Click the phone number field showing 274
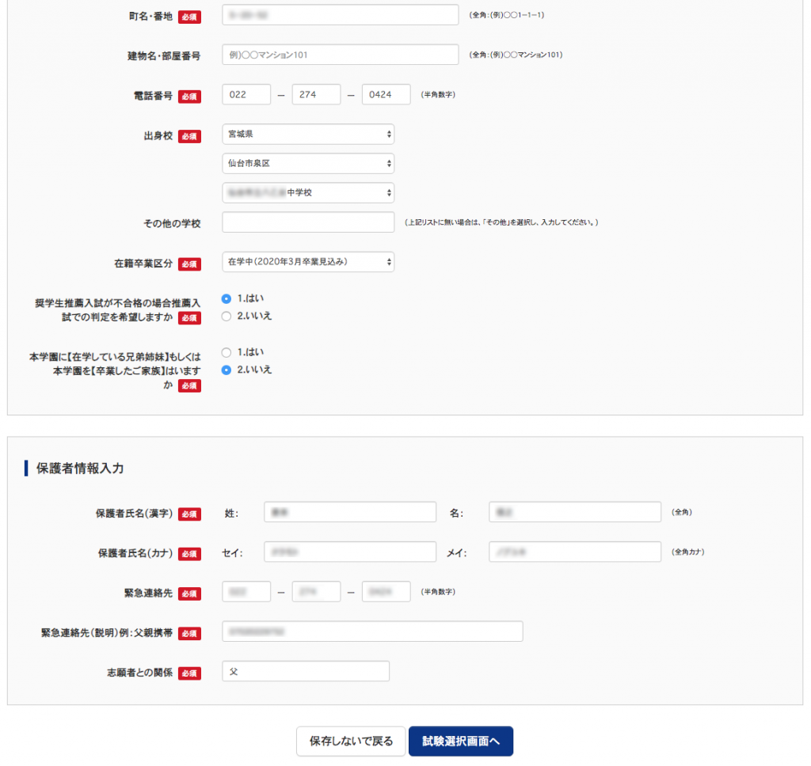 click(x=316, y=95)
